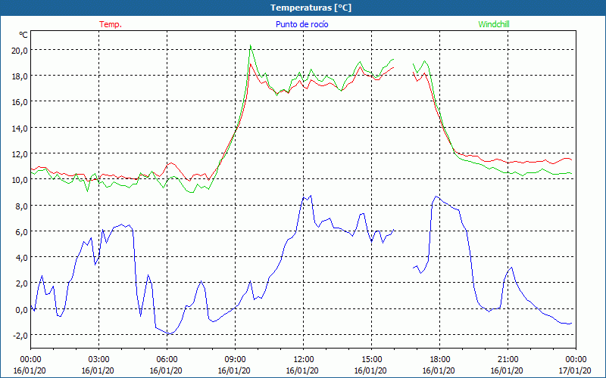Click the 10,0 y-axis value
The width and height of the screenshot is (606, 378).
pyautogui.click(x=20, y=180)
